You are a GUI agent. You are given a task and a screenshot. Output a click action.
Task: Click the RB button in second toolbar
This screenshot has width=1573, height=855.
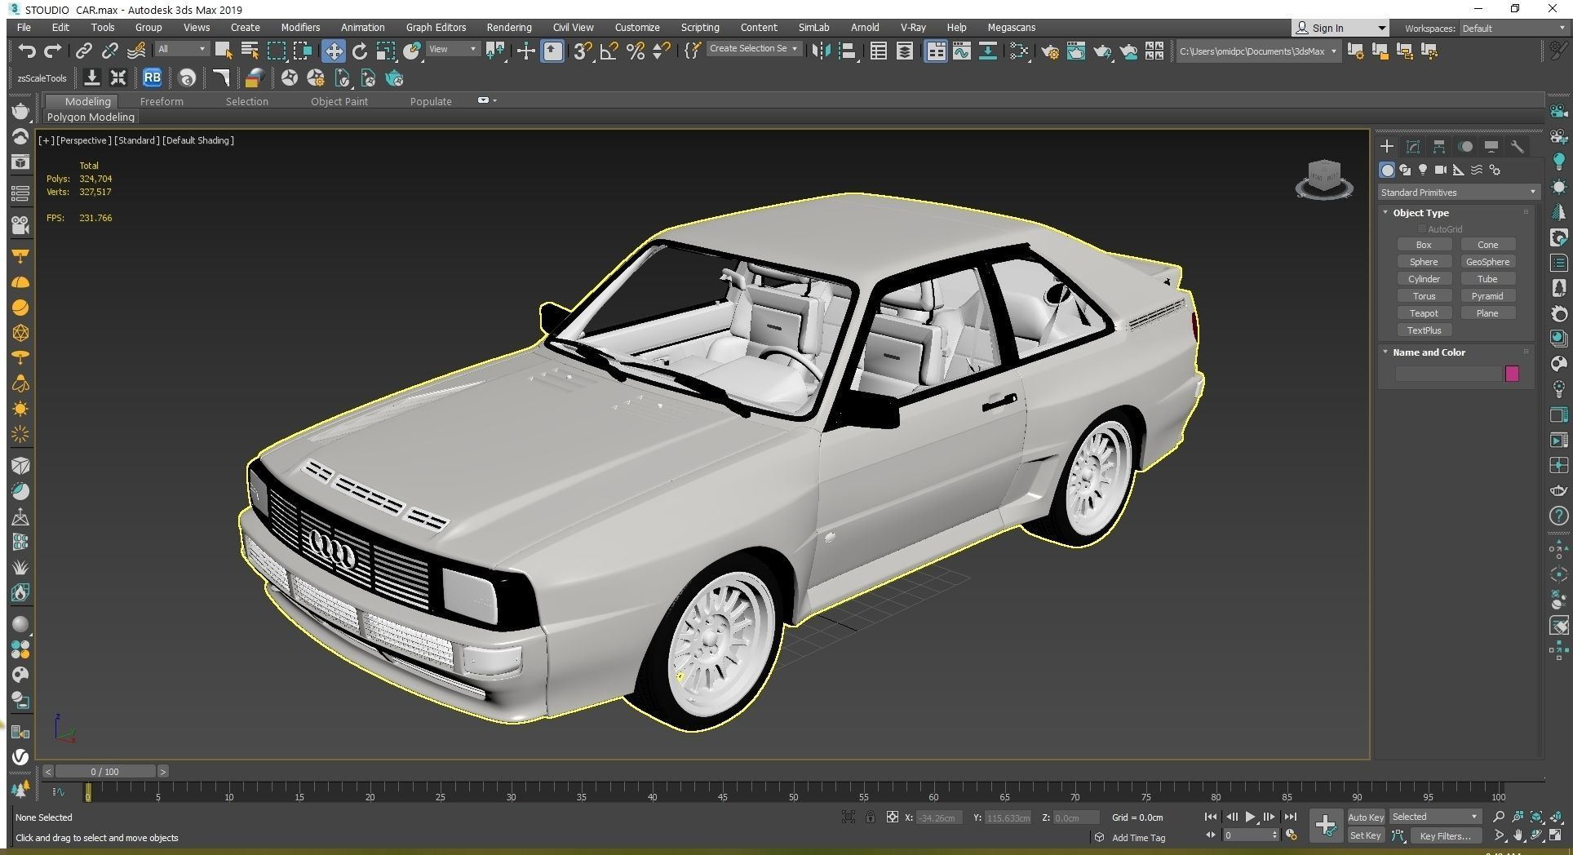[152, 78]
